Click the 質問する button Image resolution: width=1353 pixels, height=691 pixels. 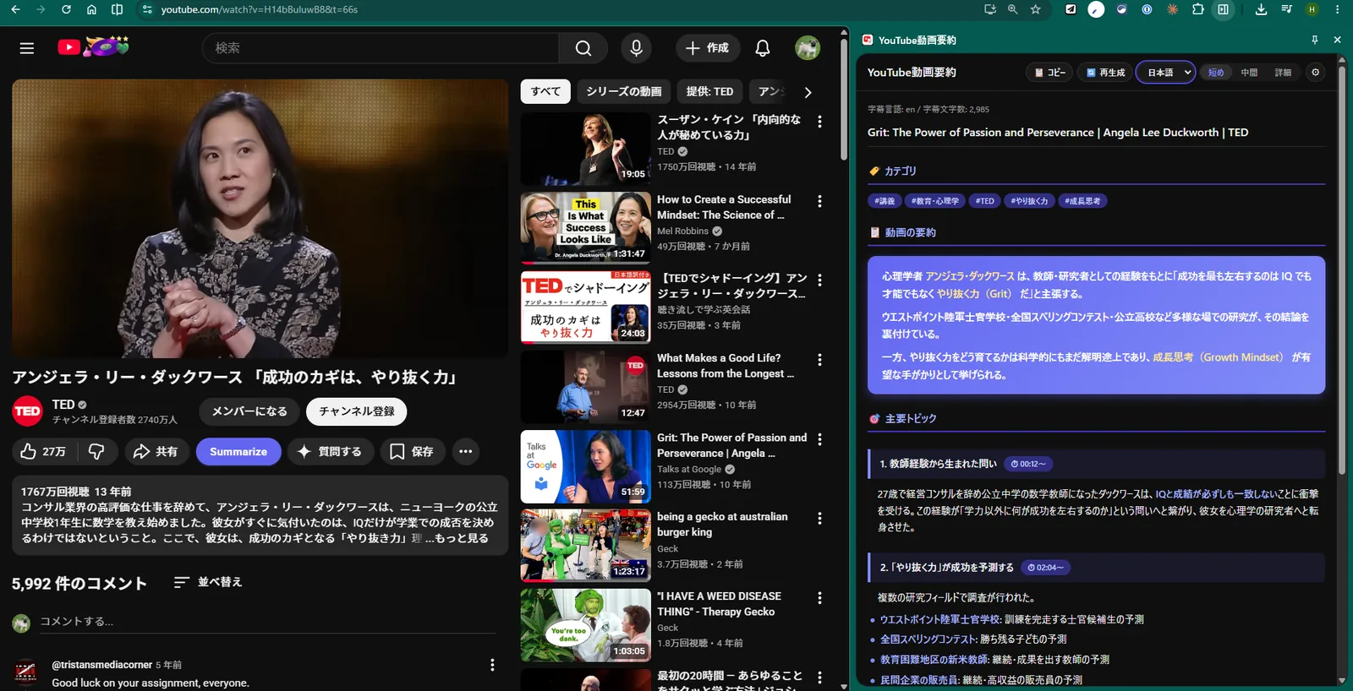pyautogui.click(x=330, y=452)
